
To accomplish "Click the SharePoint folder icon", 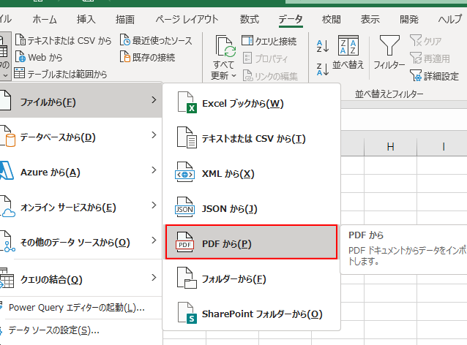I will click(187, 313).
